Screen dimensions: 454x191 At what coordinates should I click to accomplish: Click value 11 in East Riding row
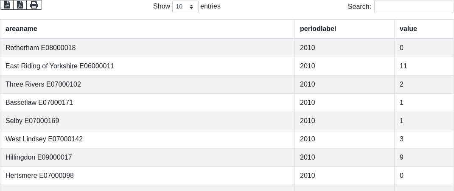point(403,66)
